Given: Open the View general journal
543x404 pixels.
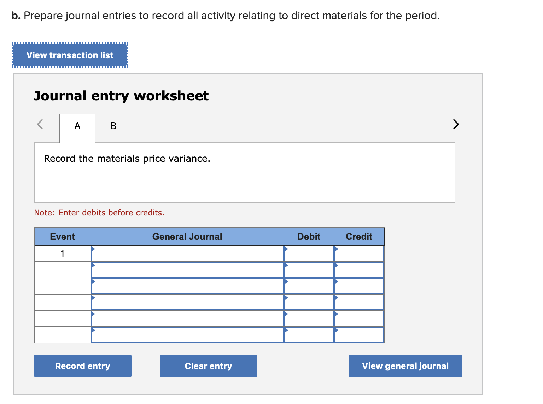Looking at the screenshot, I should pyautogui.click(x=405, y=366).
